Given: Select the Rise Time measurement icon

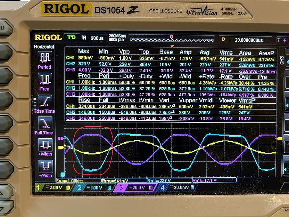Looking at the screenshot, I should point(45,101).
